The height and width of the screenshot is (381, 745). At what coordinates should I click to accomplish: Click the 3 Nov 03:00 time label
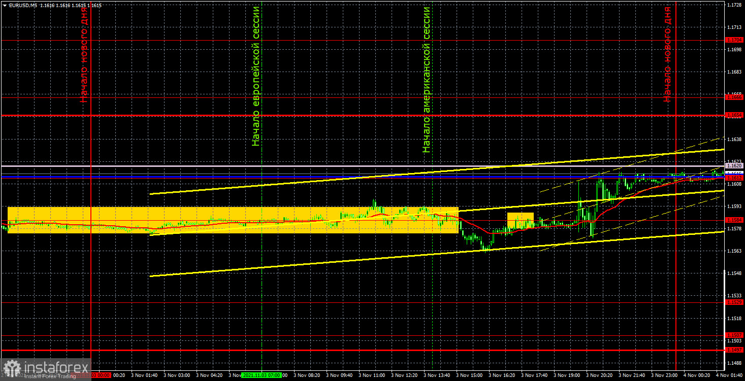pyautogui.click(x=177, y=376)
